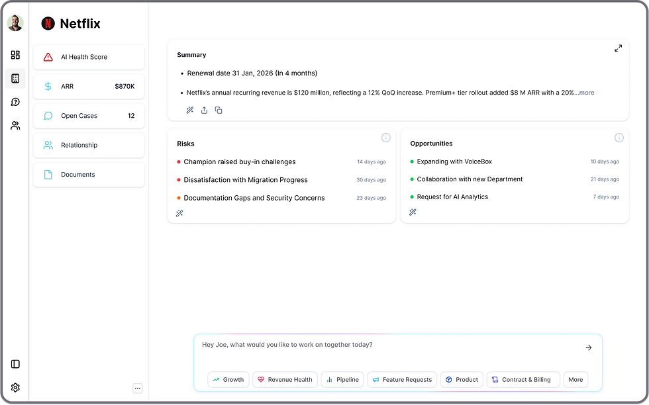Open the three-dot menu in side panel
Image resolution: width=649 pixels, height=405 pixels.
(x=137, y=388)
